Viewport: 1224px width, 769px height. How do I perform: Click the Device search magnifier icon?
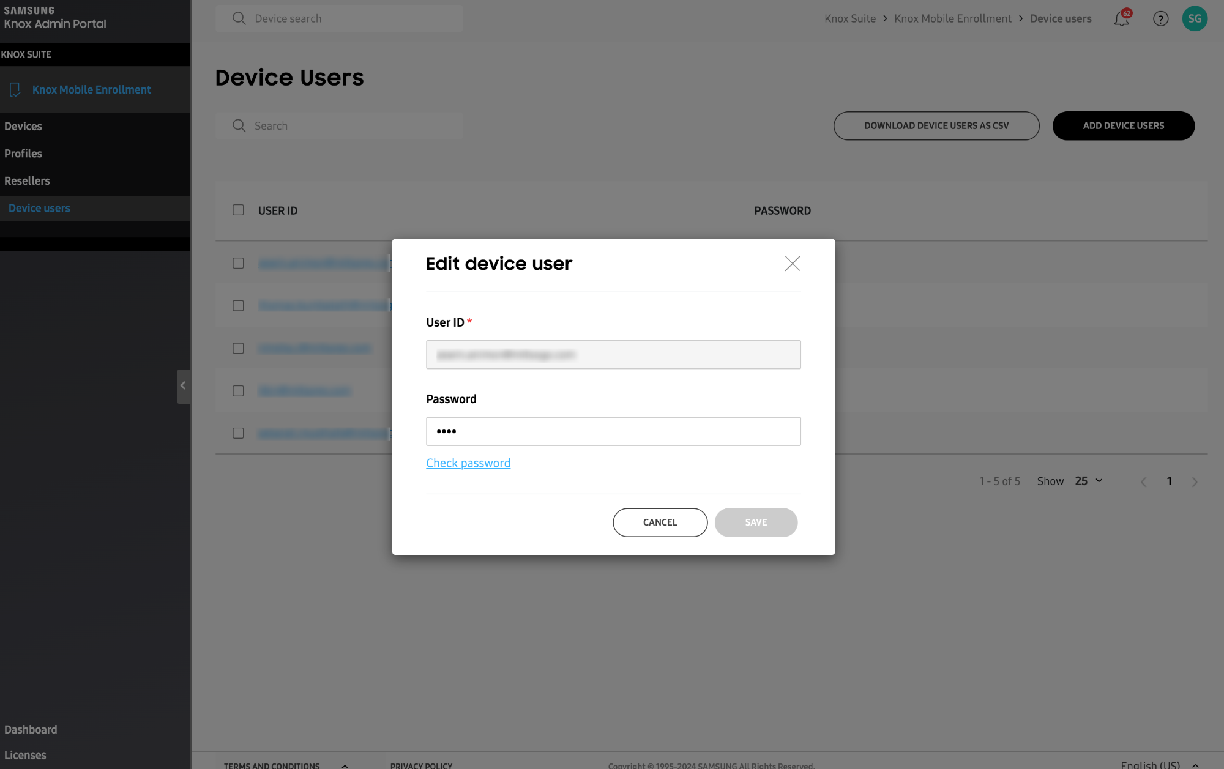(239, 18)
